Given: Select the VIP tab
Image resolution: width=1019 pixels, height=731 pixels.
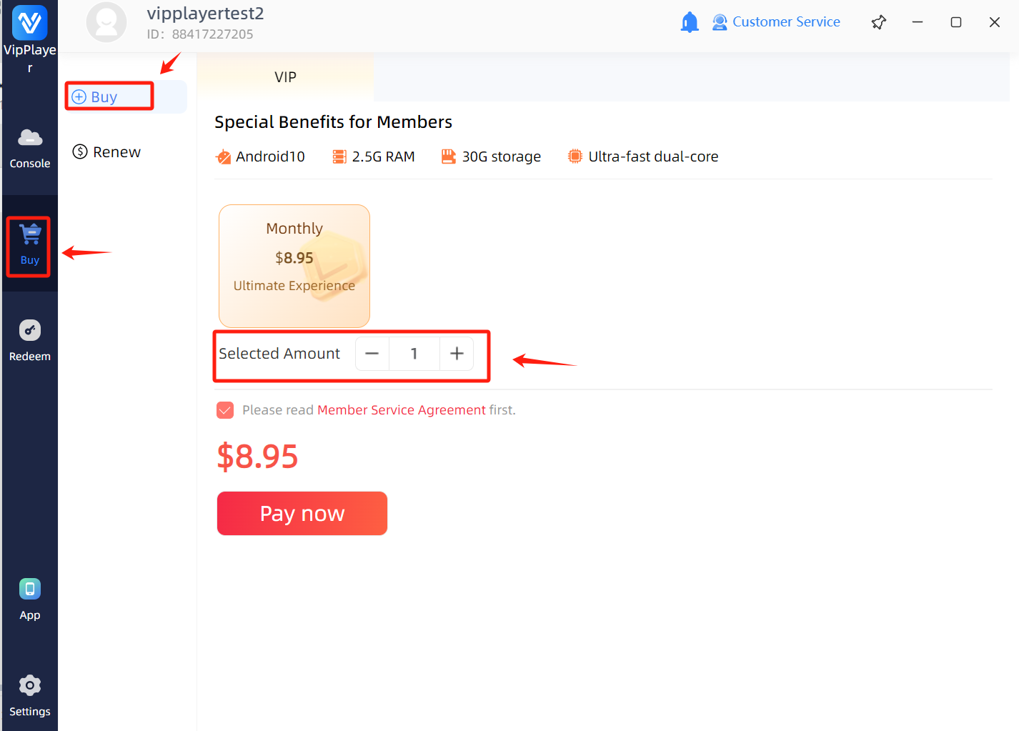Looking at the screenshot, I should 285,77.
